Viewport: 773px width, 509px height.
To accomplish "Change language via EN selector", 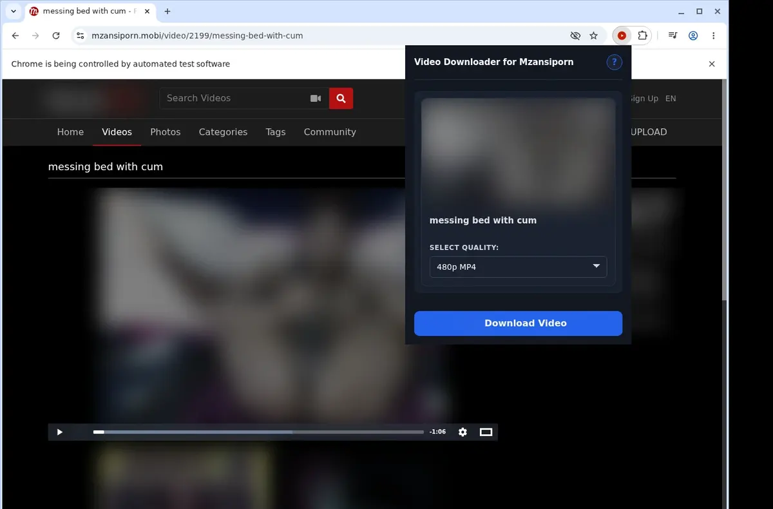I will click(671, 99).
